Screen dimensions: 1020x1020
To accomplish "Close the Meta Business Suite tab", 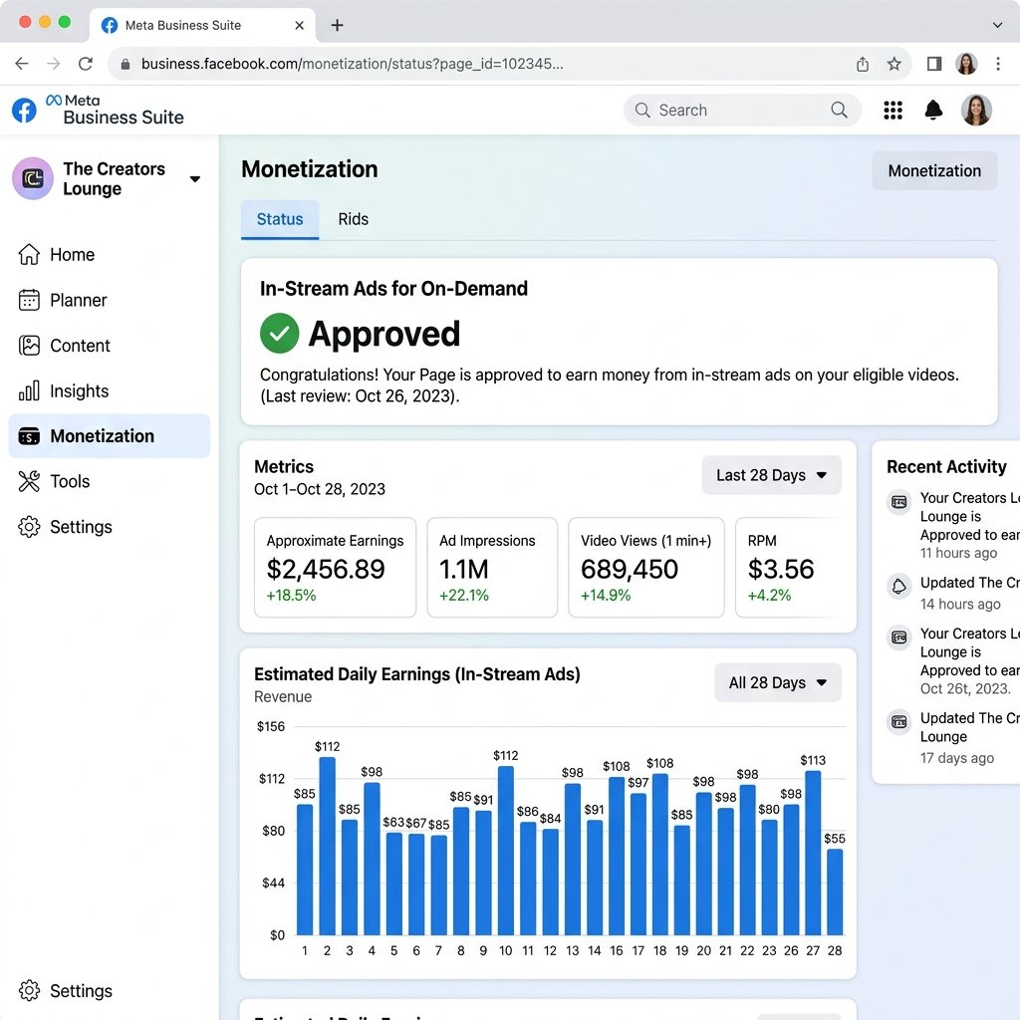I will coord(299,25).
